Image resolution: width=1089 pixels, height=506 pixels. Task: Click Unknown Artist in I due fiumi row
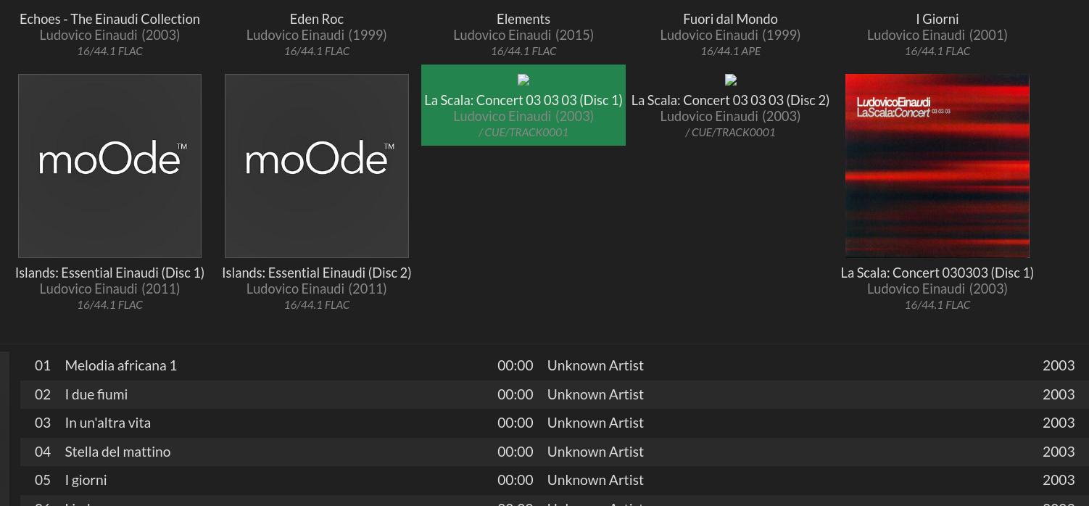point(595,394)
